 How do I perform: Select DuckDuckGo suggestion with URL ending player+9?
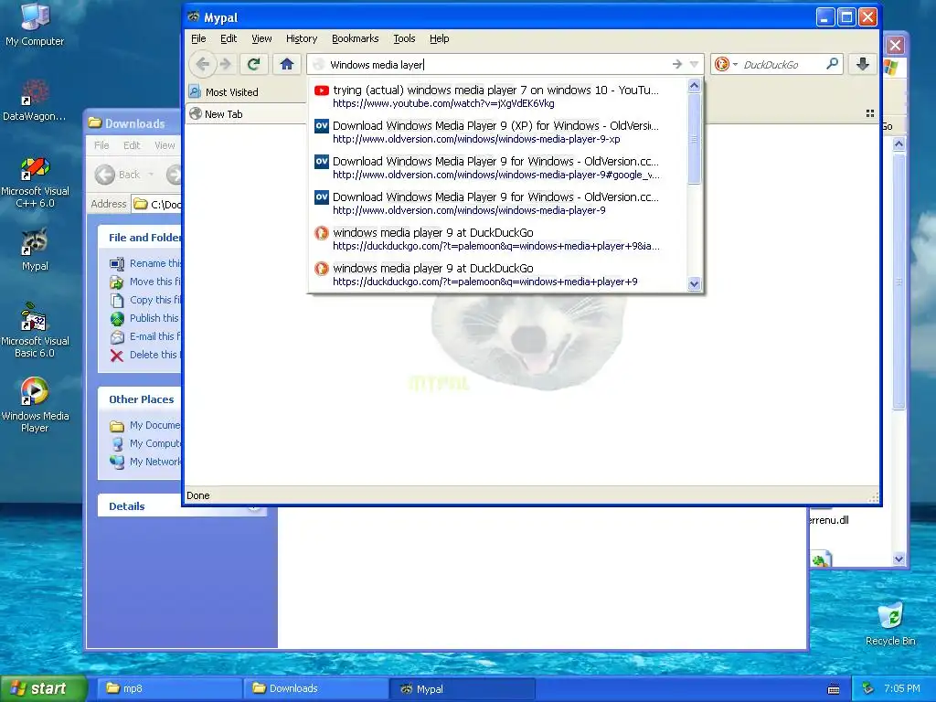pyautogui.click(x=498, y=274)
